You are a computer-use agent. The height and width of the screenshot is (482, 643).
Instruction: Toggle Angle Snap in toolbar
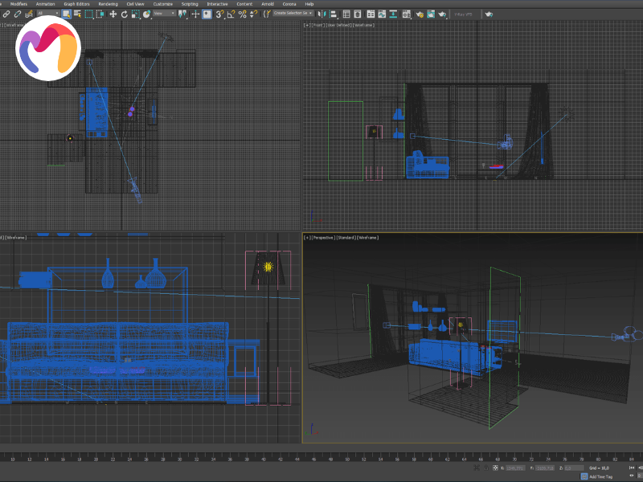pyautogui.click(x=231, y=14)
